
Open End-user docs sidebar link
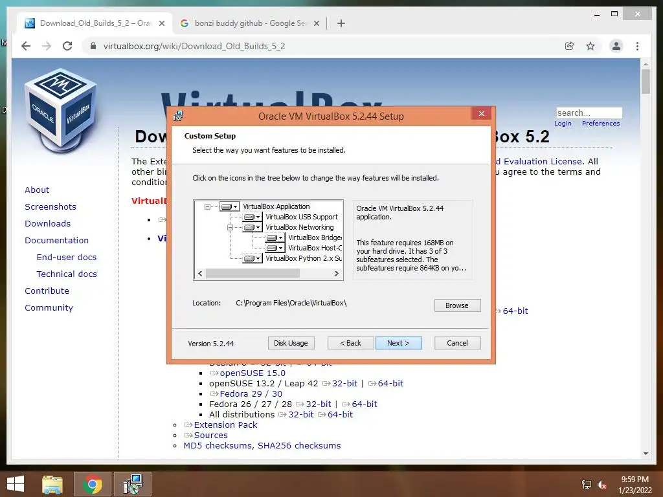(67, 258)
